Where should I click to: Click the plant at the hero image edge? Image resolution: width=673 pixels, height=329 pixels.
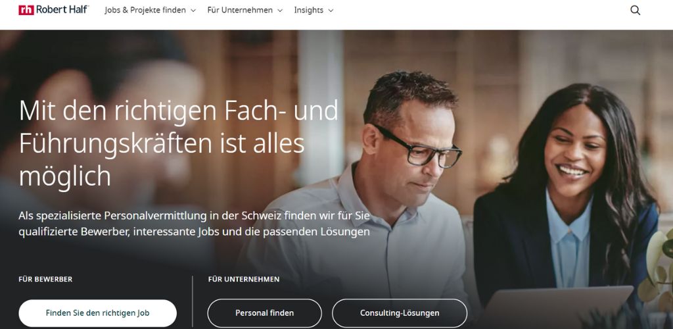tap(659, 270)
